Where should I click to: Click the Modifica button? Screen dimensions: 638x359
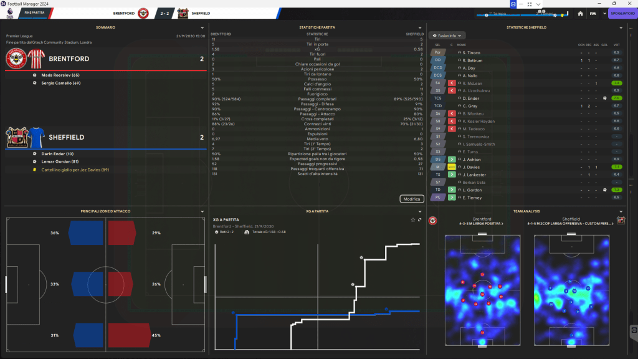click(411, 199)
